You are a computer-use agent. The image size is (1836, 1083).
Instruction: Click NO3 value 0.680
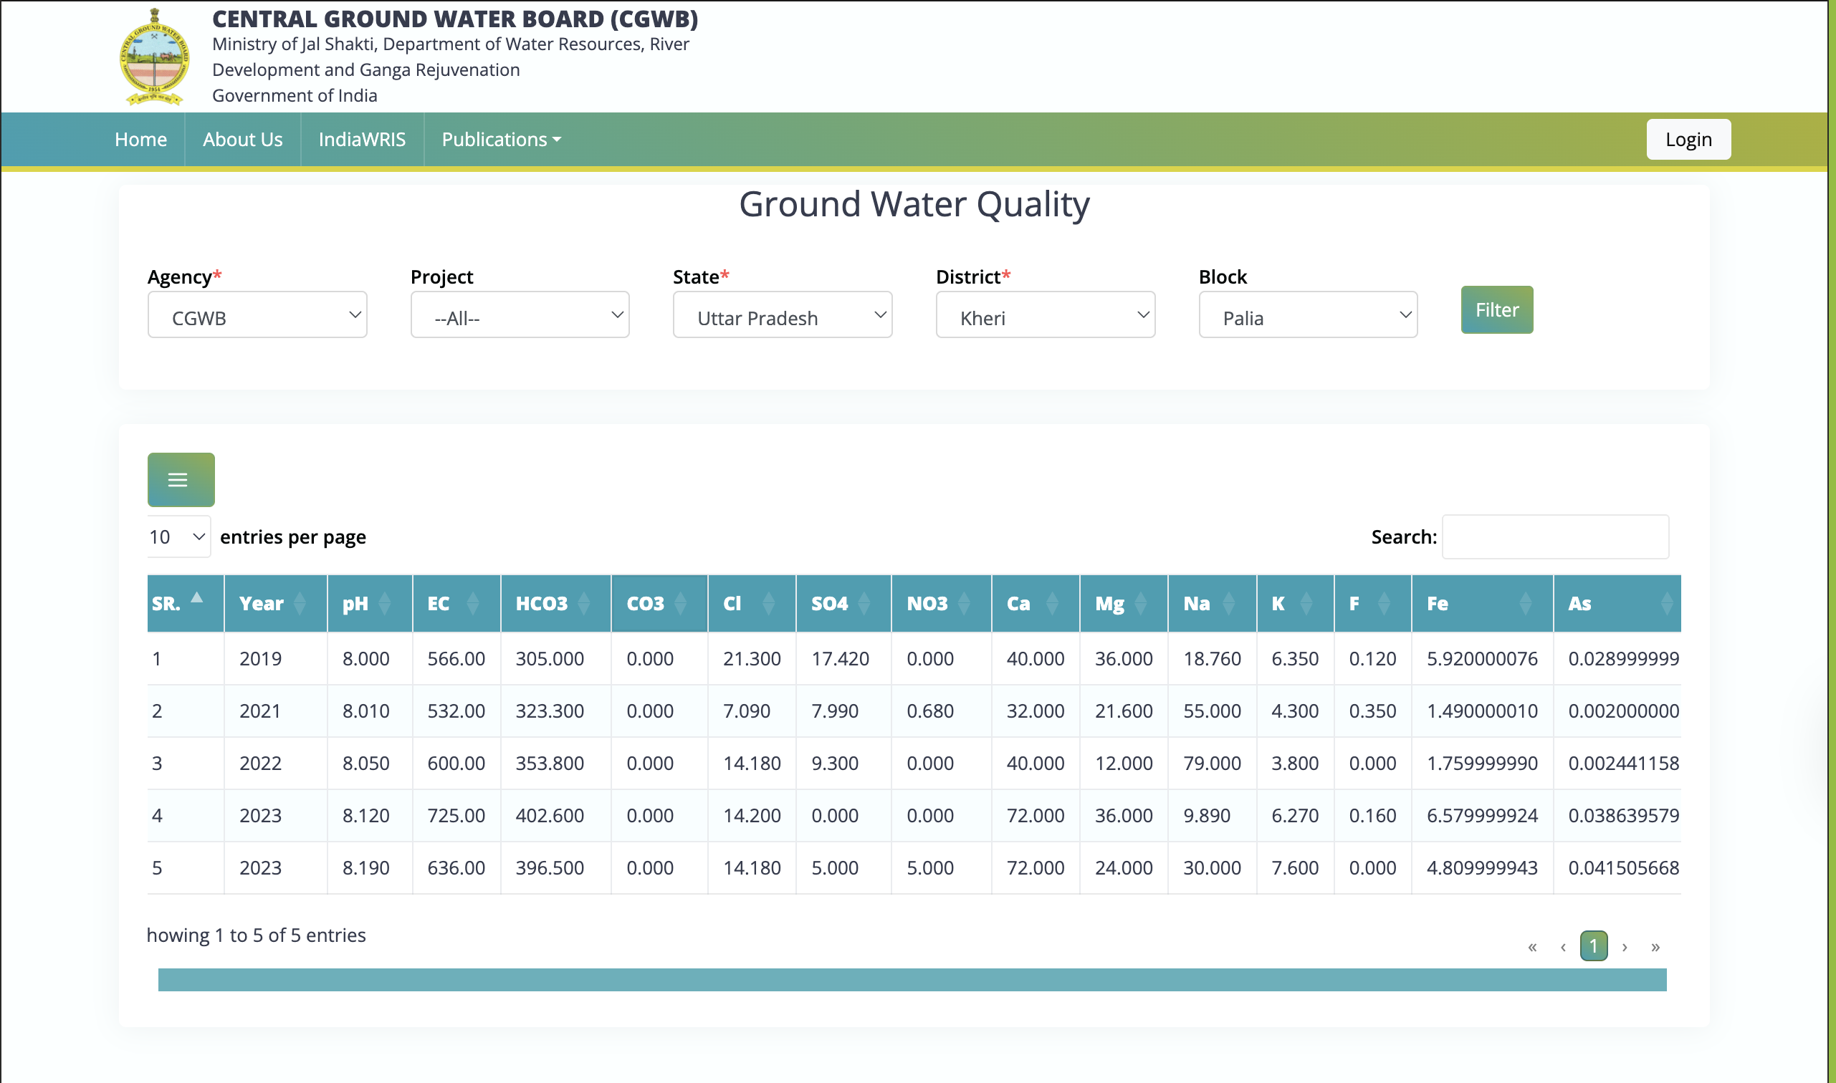(x=930, y=711)
